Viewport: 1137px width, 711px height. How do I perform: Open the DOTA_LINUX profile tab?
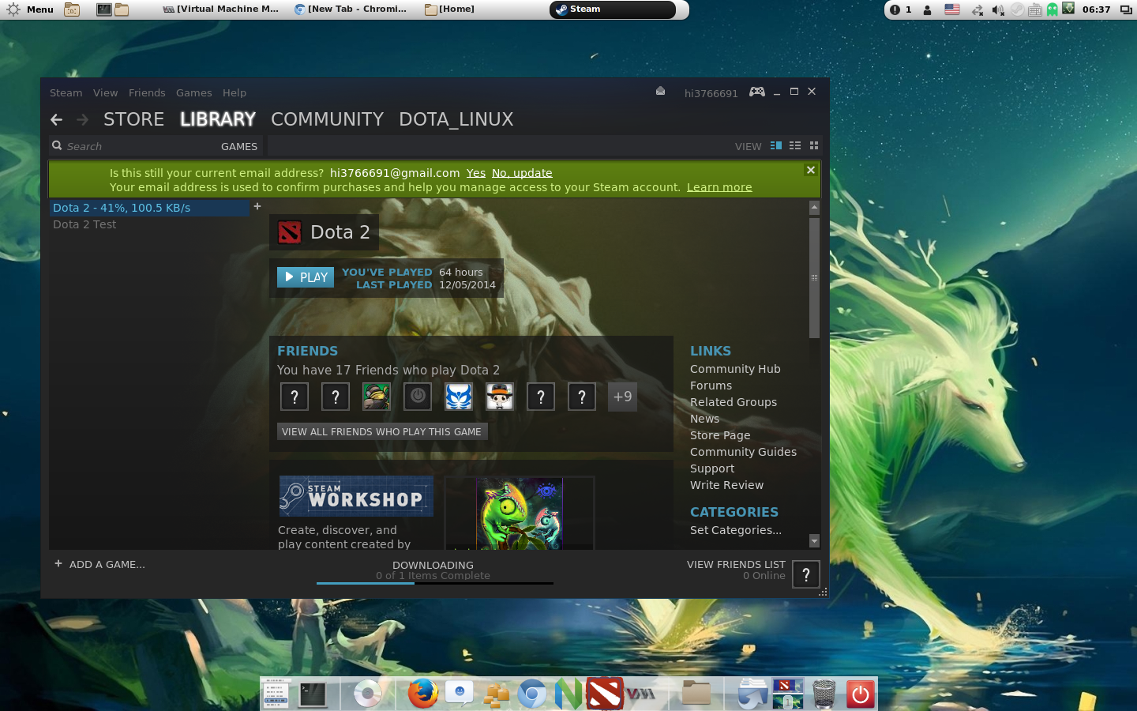click(456, 119)
